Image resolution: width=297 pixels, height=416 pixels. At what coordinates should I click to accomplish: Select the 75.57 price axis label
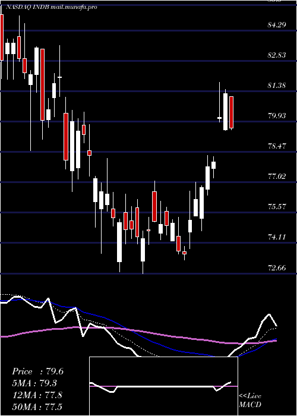click(x=277, y=206)
